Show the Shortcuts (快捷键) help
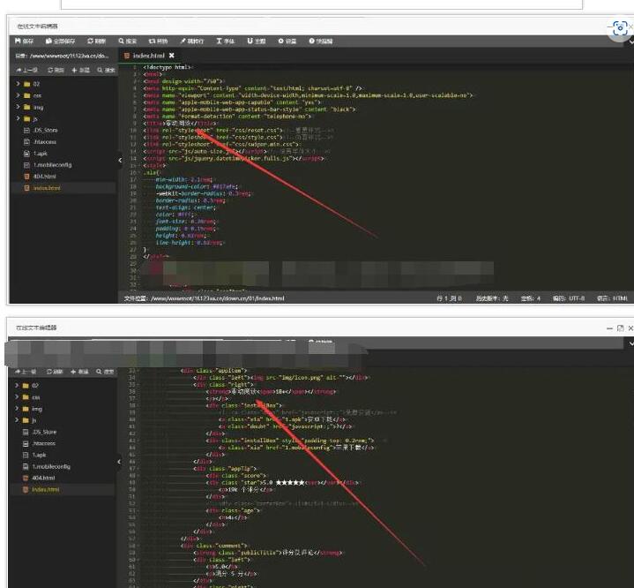634x588 pixels. click(321, 41)
